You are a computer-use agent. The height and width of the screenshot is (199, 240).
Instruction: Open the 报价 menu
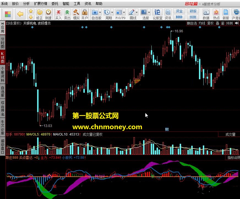point(15,4)
